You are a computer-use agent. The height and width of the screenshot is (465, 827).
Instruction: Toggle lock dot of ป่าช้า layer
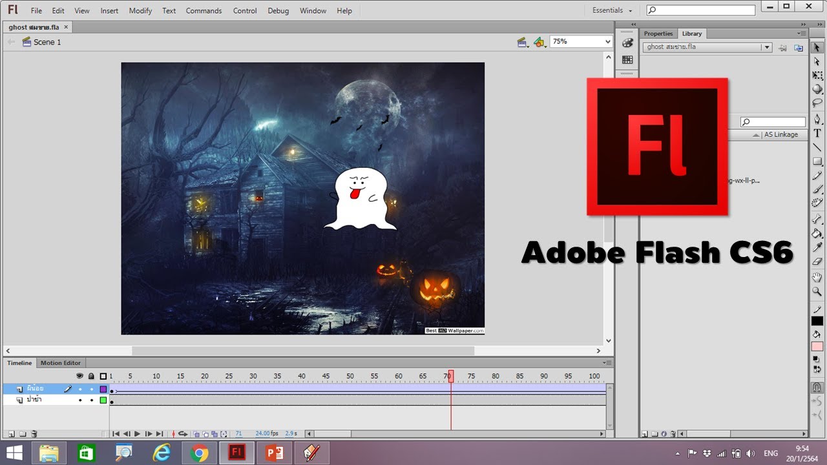pyautogui.click(x=91, y=400)
